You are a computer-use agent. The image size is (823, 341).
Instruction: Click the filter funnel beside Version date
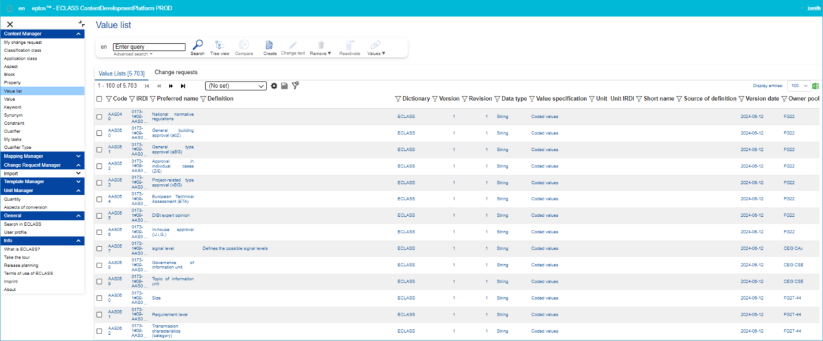click(741, 99)
